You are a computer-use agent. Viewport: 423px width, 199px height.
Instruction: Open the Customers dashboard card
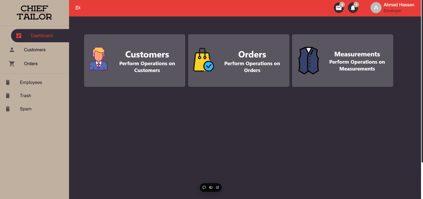point(135,60)
